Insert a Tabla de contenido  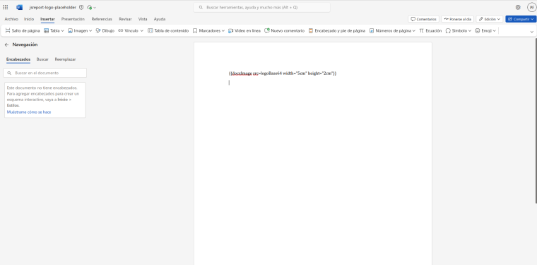point(168,31)
